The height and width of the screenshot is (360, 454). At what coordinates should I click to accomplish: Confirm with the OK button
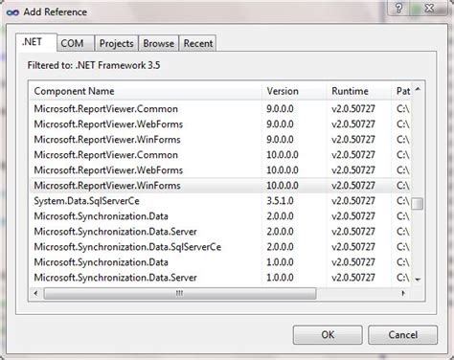(x=328, y=334)
